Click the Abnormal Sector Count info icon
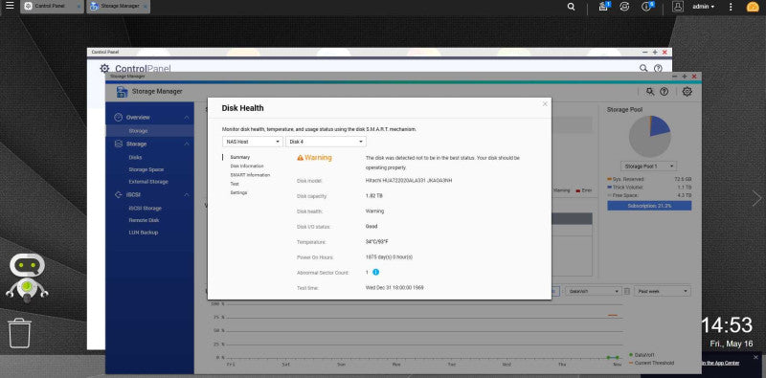Image resolution: width=766 pixels, height=378 pixels. coord(375,272)
